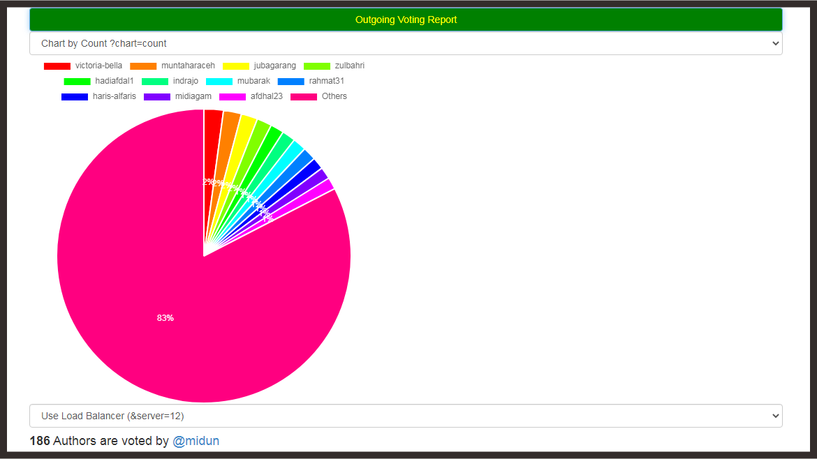Toggle the jubagarang yellow legend swatch
The image size is (817, 459).
pyautogui.click(x=236, y=66)
